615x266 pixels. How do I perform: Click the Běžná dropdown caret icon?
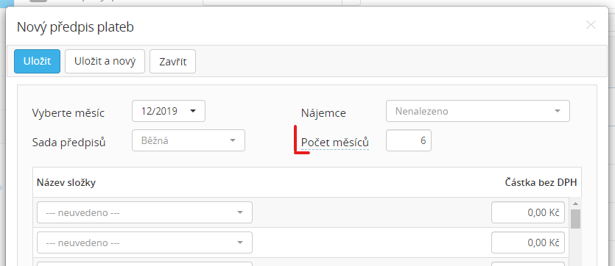tap(233, 140)
